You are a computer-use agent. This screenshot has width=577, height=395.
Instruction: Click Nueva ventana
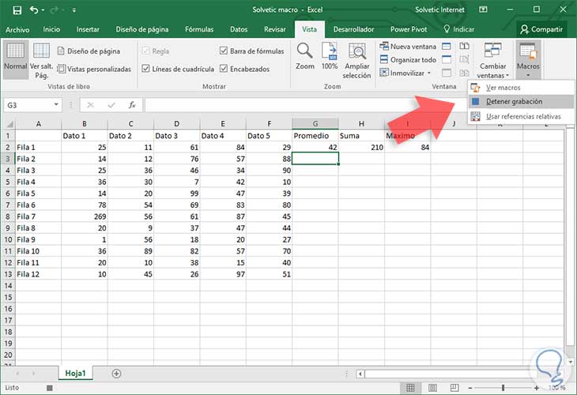pyautogui.click(x=408, y=47)
